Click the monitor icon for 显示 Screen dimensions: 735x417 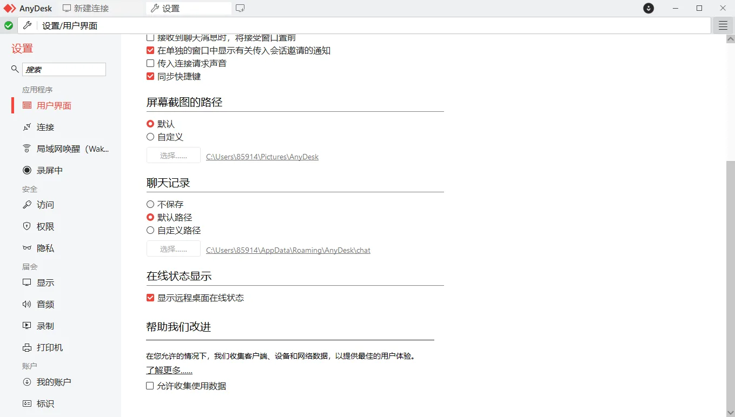(x=27, y=283)
